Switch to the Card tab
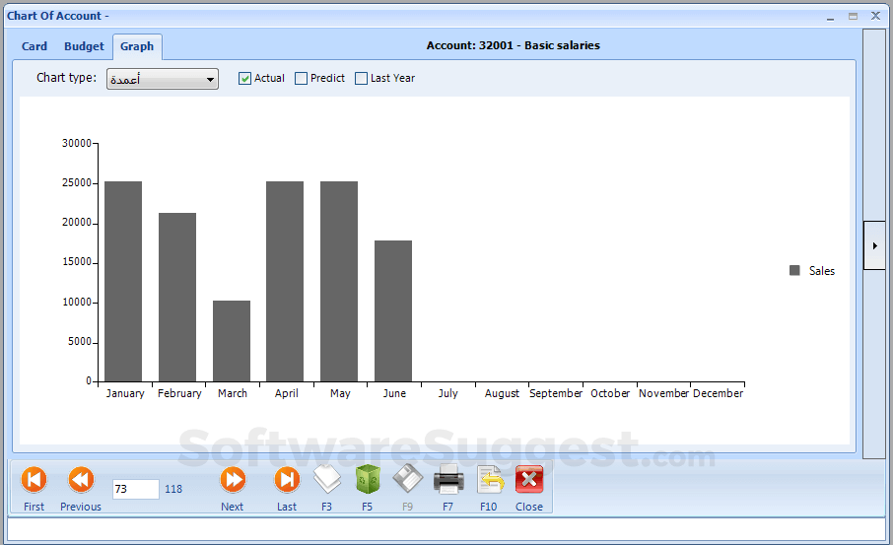The image size is (893, 545). (34, 46)
